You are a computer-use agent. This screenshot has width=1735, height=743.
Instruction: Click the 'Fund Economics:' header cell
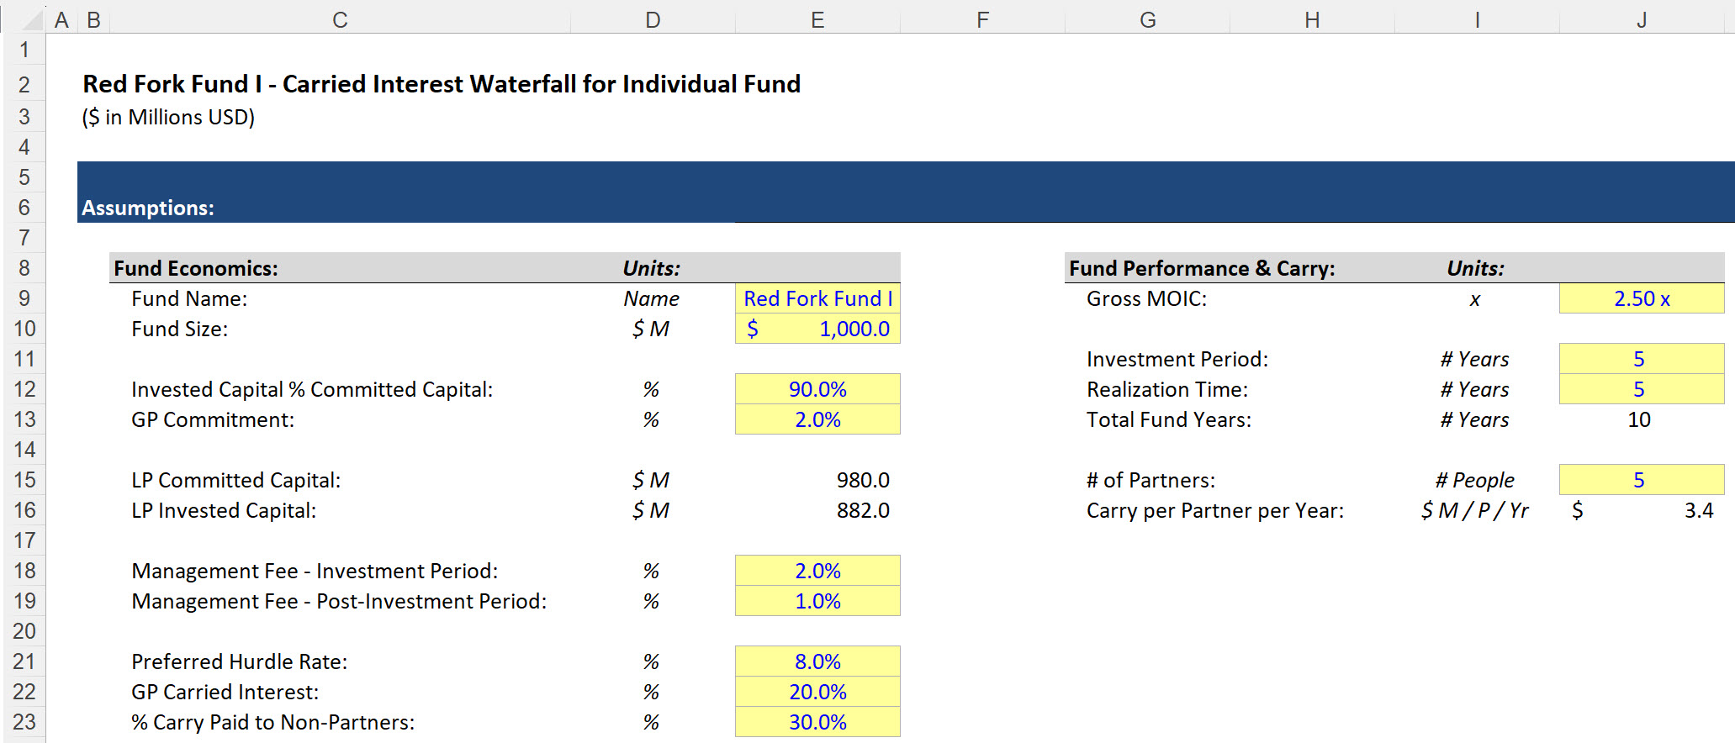pos(196,268)
